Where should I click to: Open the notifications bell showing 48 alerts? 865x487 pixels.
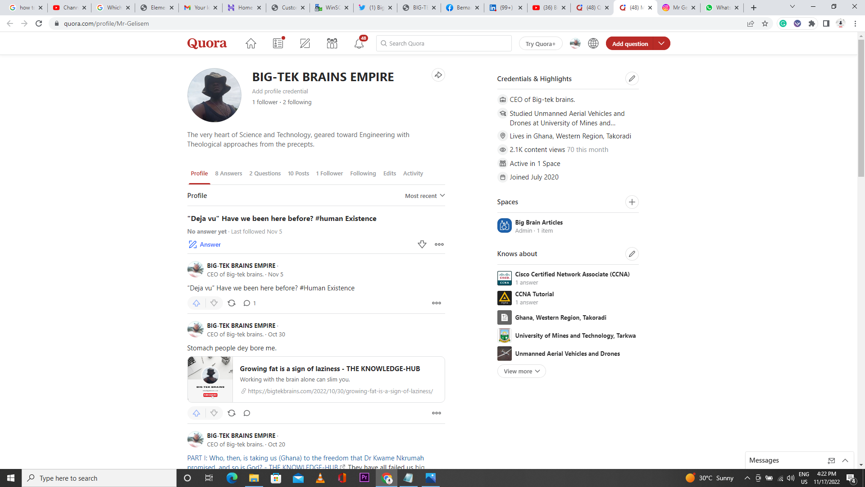click(359, 43)
